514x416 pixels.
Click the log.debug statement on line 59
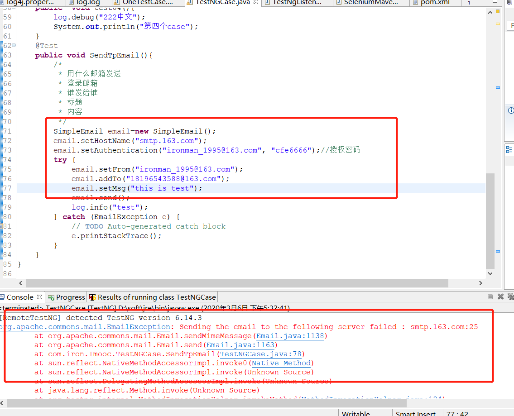click(x=99, y=17)
